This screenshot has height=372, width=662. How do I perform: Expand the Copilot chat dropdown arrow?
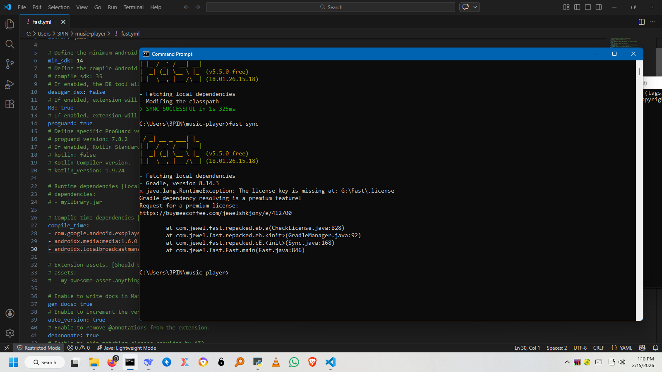pos(475,7)
